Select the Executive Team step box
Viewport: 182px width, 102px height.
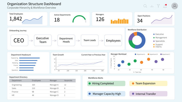tap(43, 40)
